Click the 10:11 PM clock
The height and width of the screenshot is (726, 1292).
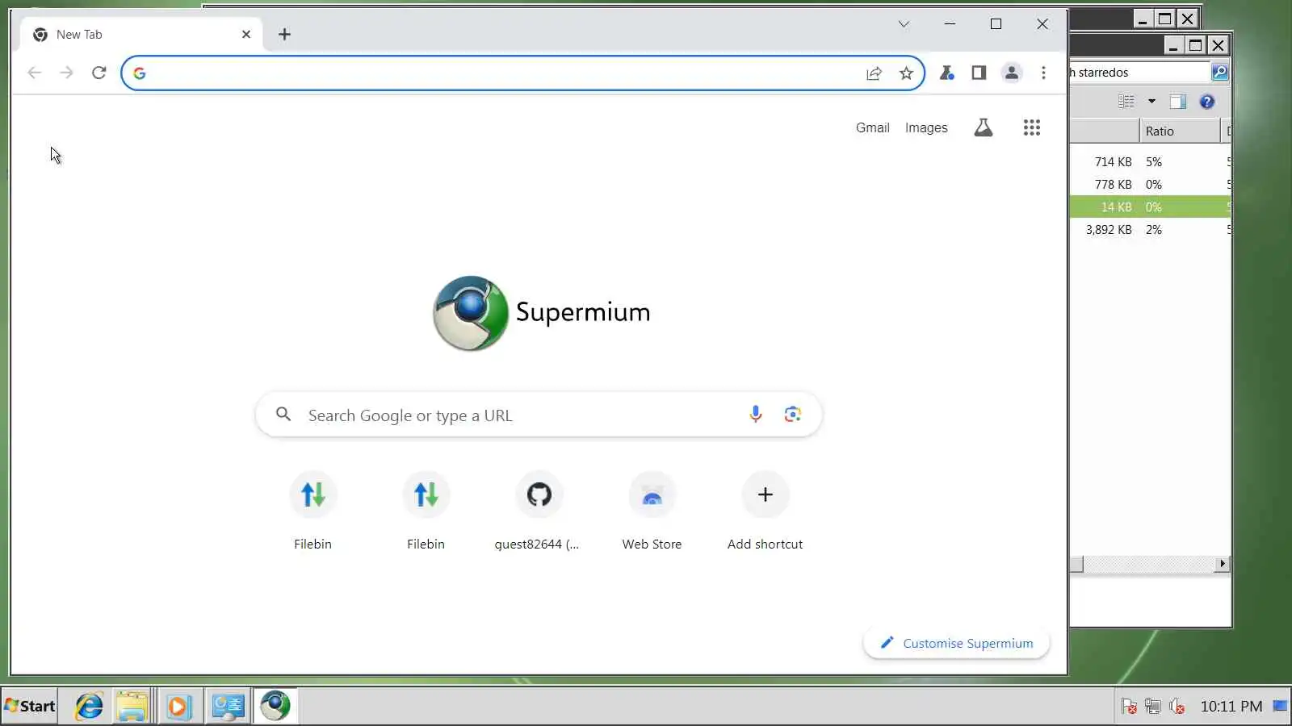coord(1231,707)
